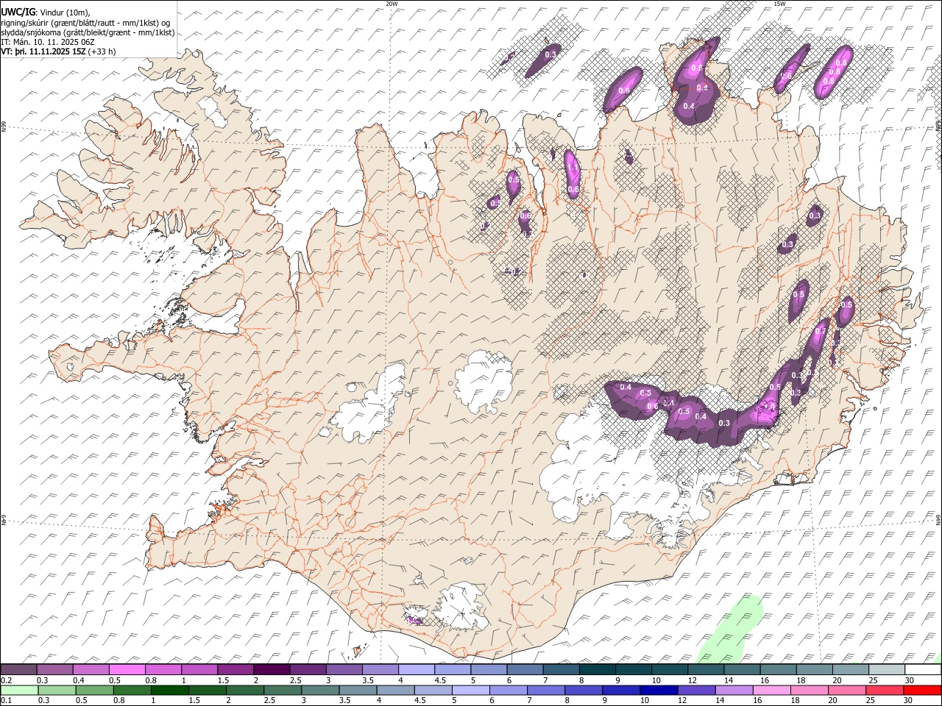This screenshot has height=706, width=942.
Task: Select the pale grey top-row swatch starting at 25
Action: [x=888, y=670]
